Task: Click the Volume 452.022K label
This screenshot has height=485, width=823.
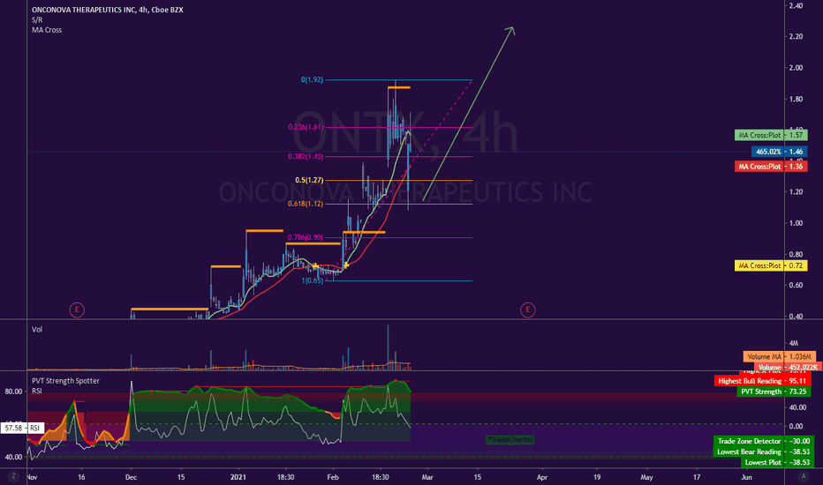Action: [x=788, y=367]
